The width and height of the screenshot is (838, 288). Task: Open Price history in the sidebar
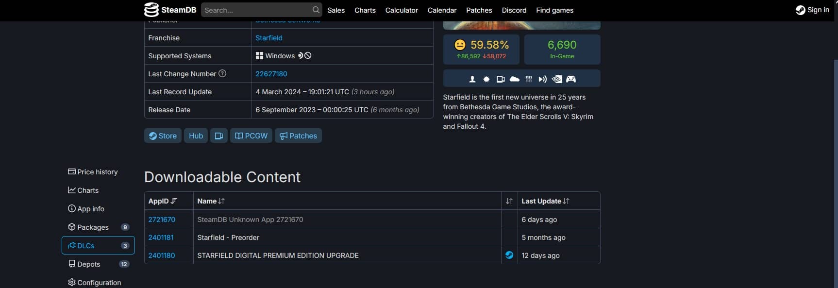pyautogui.click(x=97, y=172)
